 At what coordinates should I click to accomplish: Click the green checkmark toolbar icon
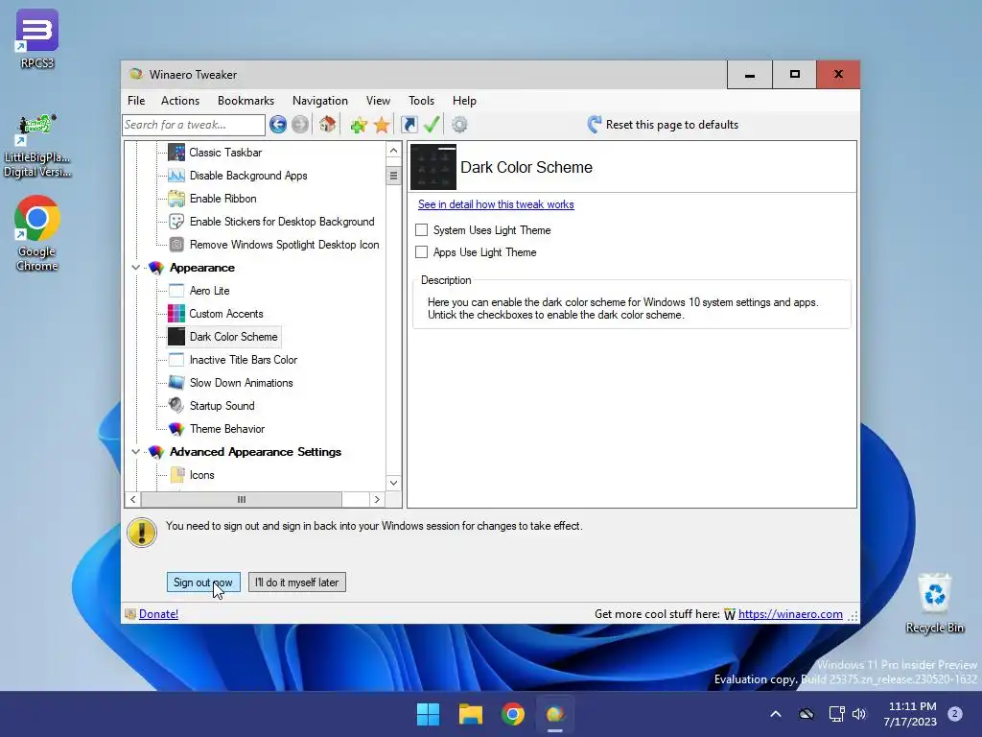(432, 124)
